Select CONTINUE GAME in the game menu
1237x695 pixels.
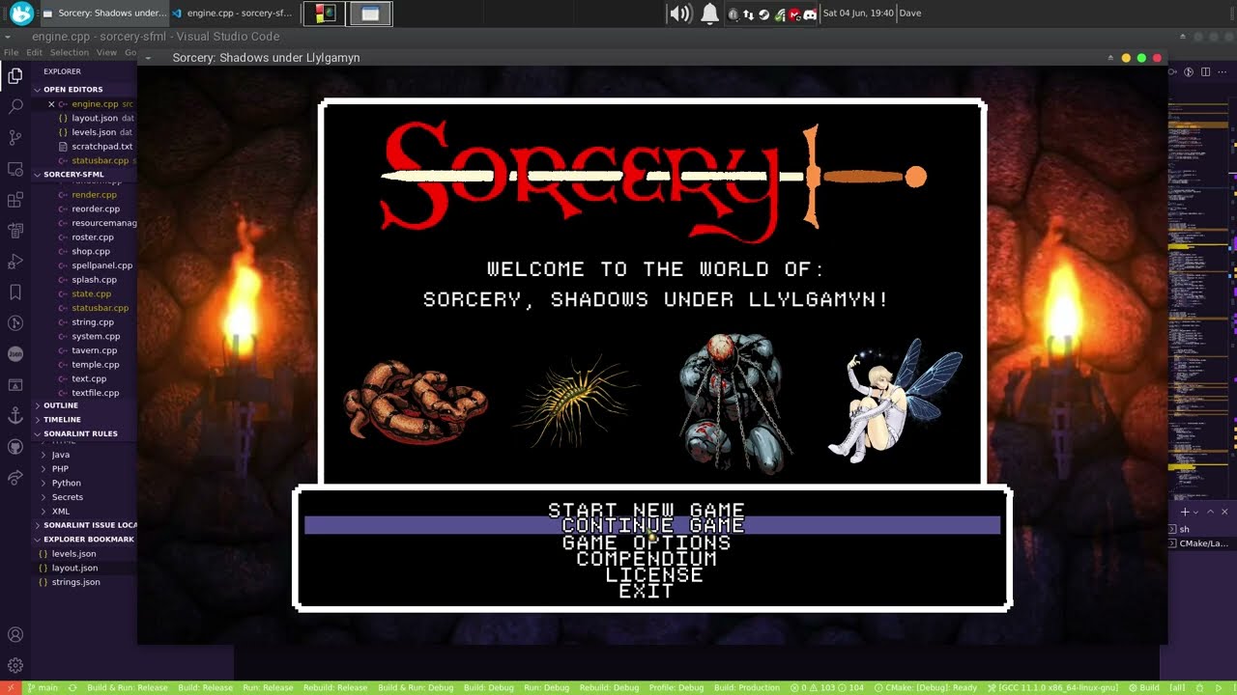[652, 525]
